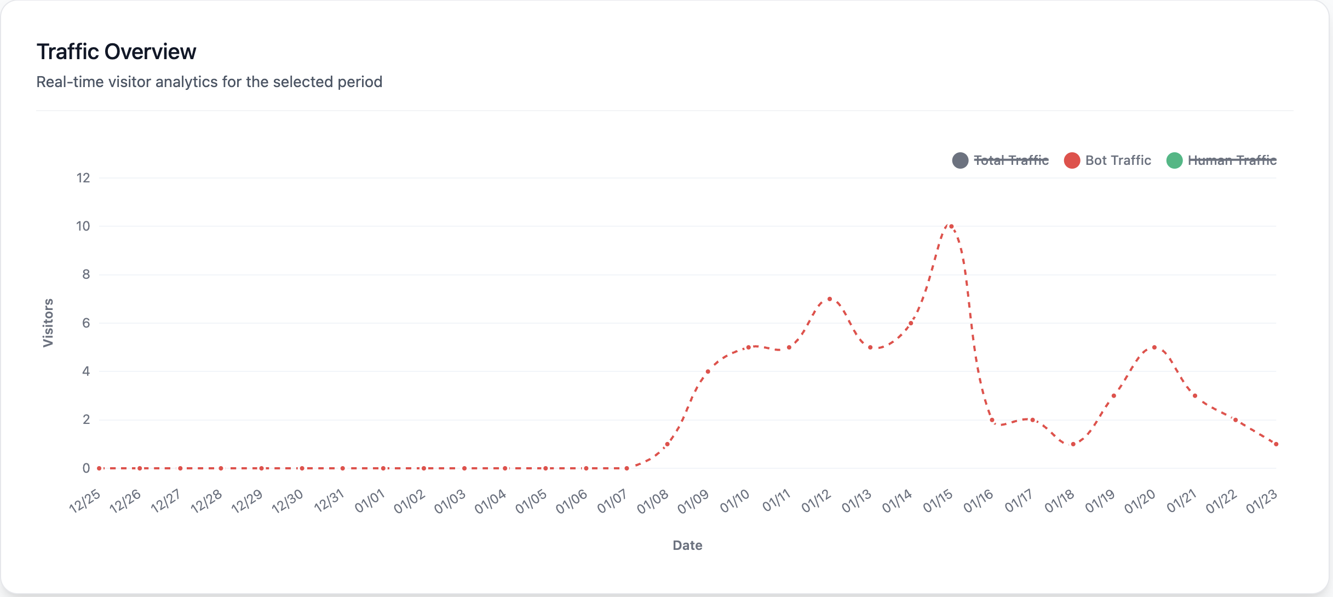
Task: Click the 01/01 x-axis date label
Action: click(370, 501)
